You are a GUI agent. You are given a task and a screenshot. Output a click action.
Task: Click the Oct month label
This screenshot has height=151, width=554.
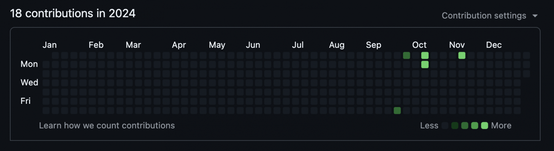coord(419,45)
